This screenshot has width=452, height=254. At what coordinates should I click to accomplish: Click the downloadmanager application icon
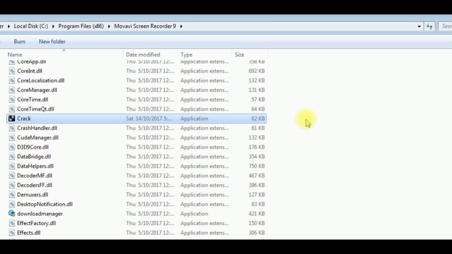click(12, 214)
